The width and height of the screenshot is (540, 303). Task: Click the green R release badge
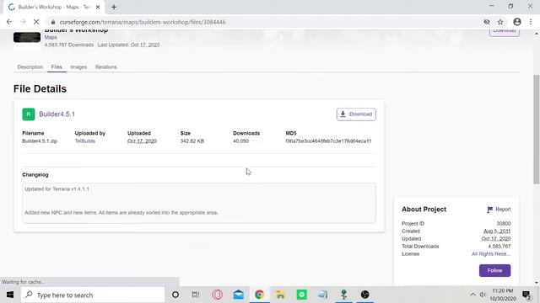click(29, 114)
